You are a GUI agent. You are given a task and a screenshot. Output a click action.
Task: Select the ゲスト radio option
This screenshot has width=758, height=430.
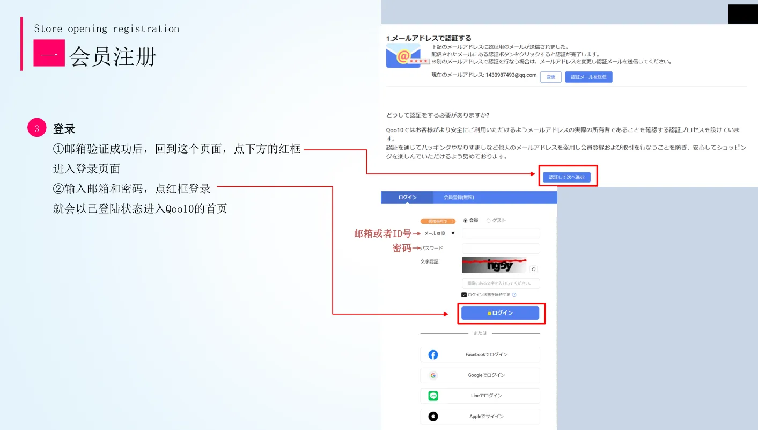[488, 221]
